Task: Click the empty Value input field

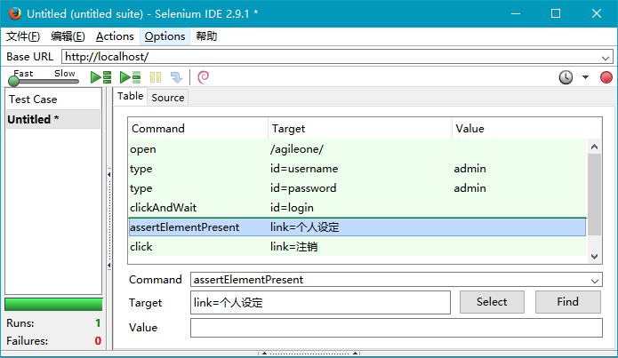Action: [396, 328]
